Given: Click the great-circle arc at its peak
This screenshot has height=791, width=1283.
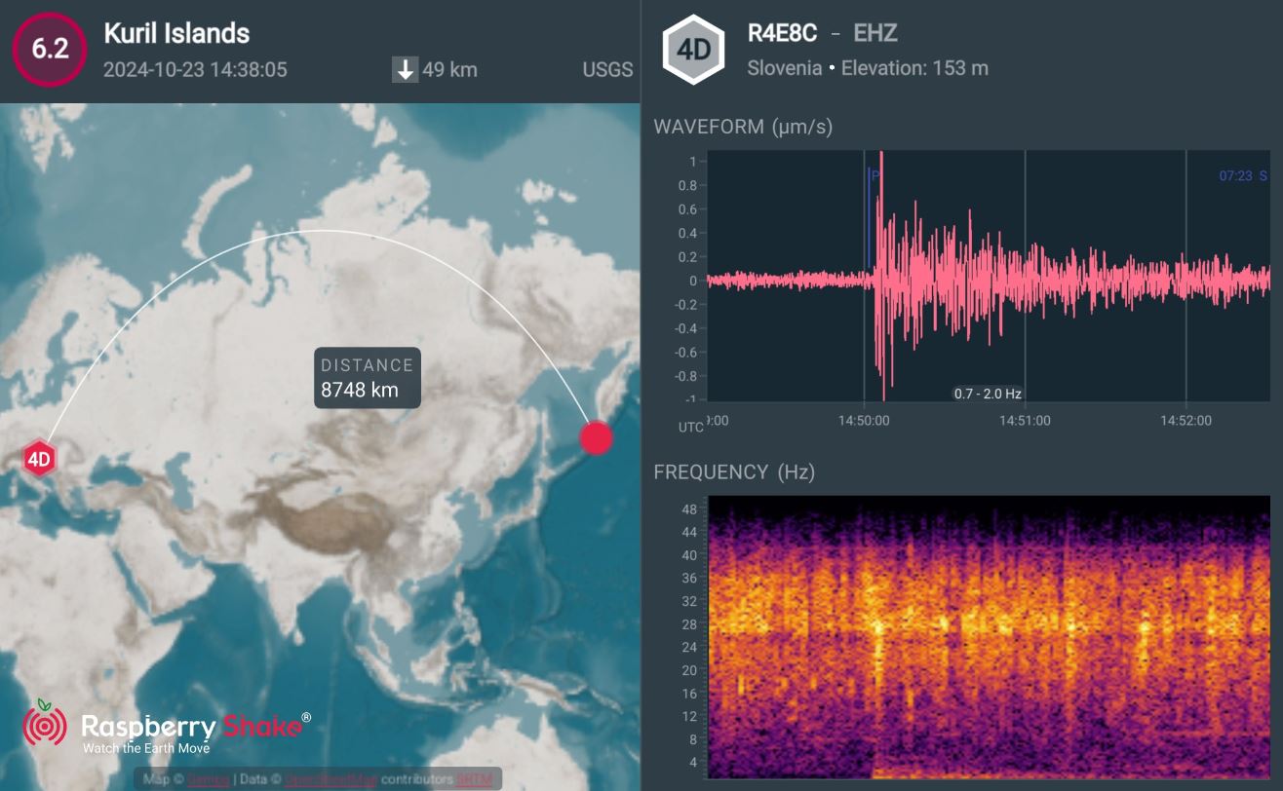Looking at the screenshot, I should pyautogui.click(x=322, y=231).
